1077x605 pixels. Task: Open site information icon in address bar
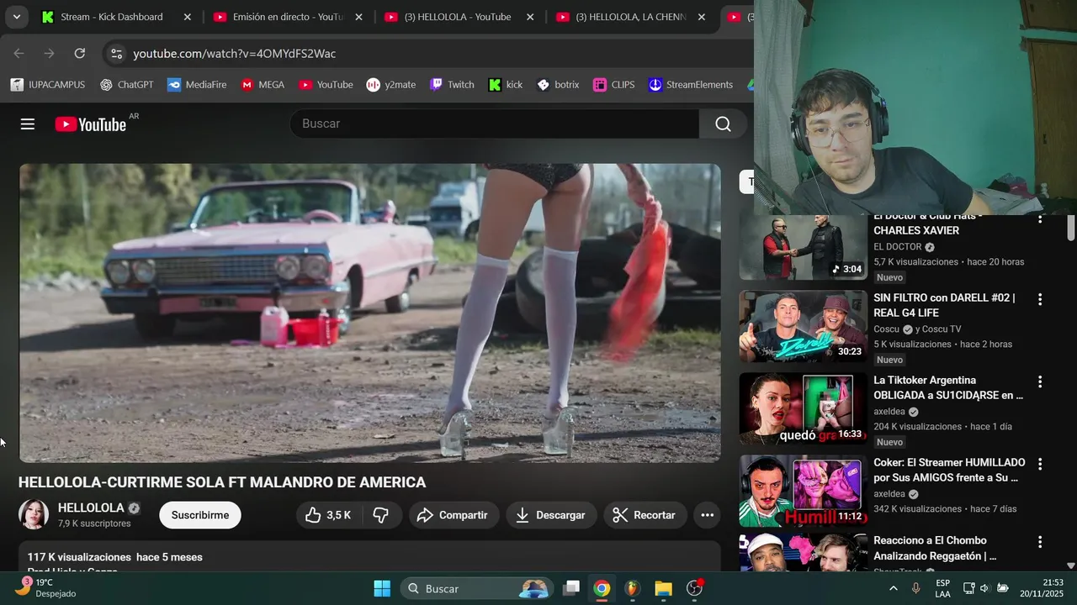[116, 53]
